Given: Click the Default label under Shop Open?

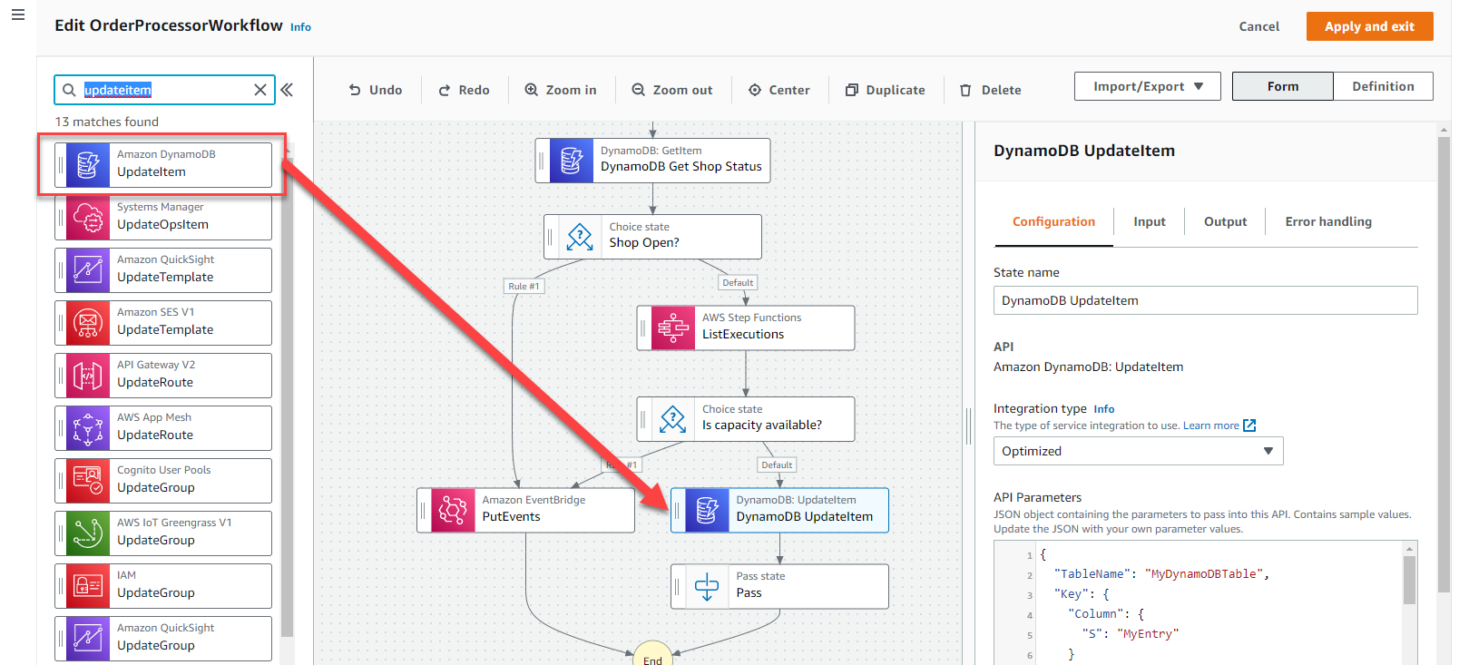Looking at the screenshot, I should tap(738, 282).
